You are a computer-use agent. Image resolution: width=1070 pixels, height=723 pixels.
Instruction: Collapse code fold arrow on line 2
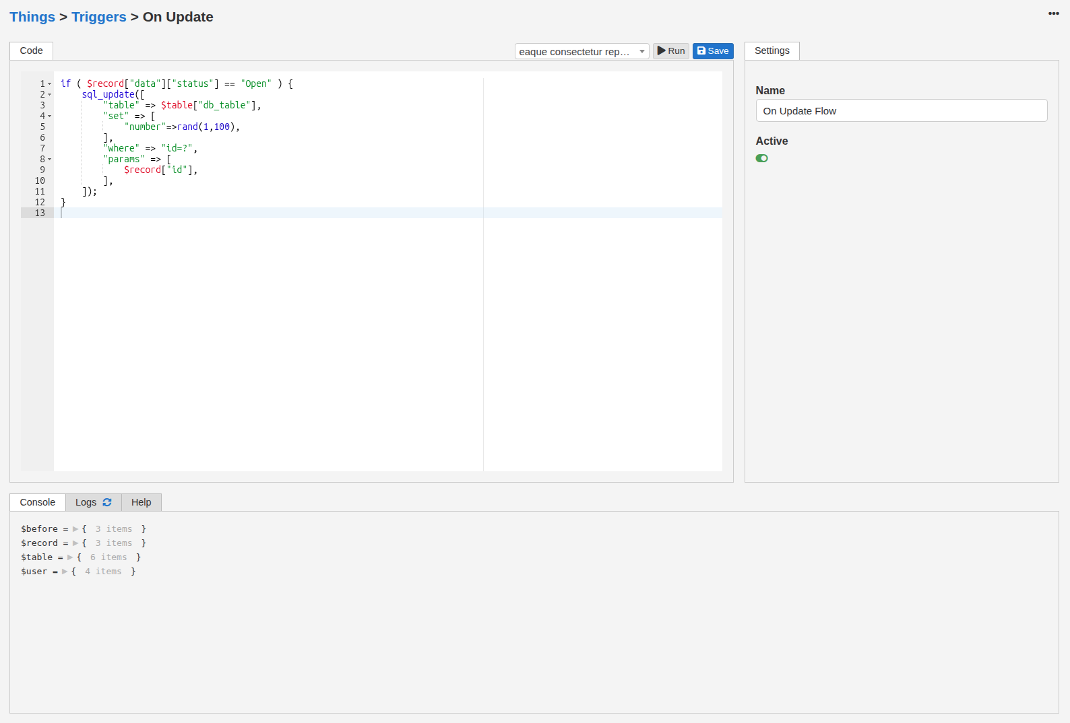[50, 95]
